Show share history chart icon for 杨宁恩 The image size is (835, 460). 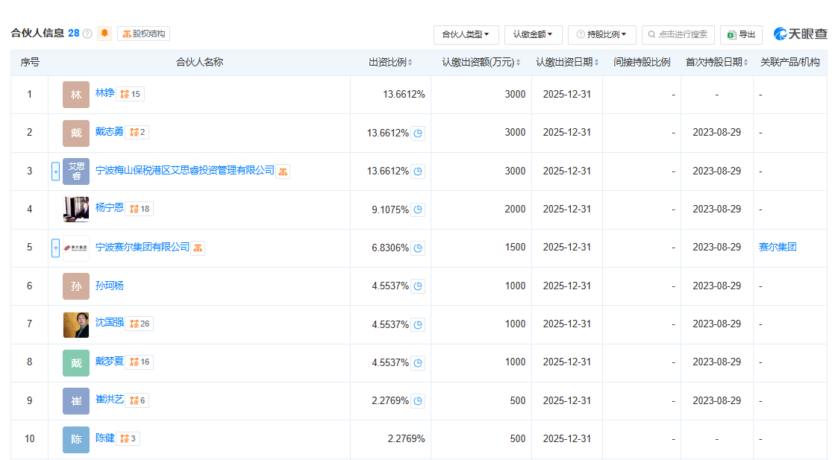[418, 209]
